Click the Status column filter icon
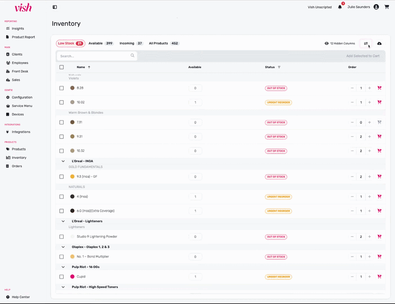The image size is (395, 304). (x=279, y=67)
